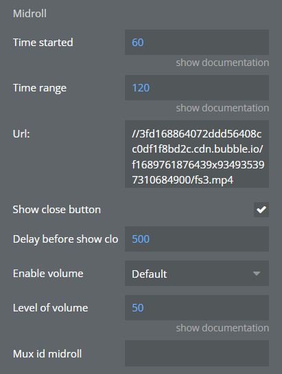Click the Url: label

click(21, 134)
